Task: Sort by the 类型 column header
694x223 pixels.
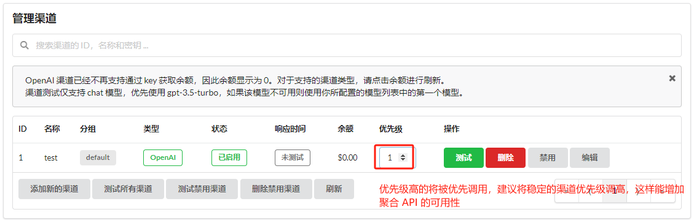Action: pos(151,129)
